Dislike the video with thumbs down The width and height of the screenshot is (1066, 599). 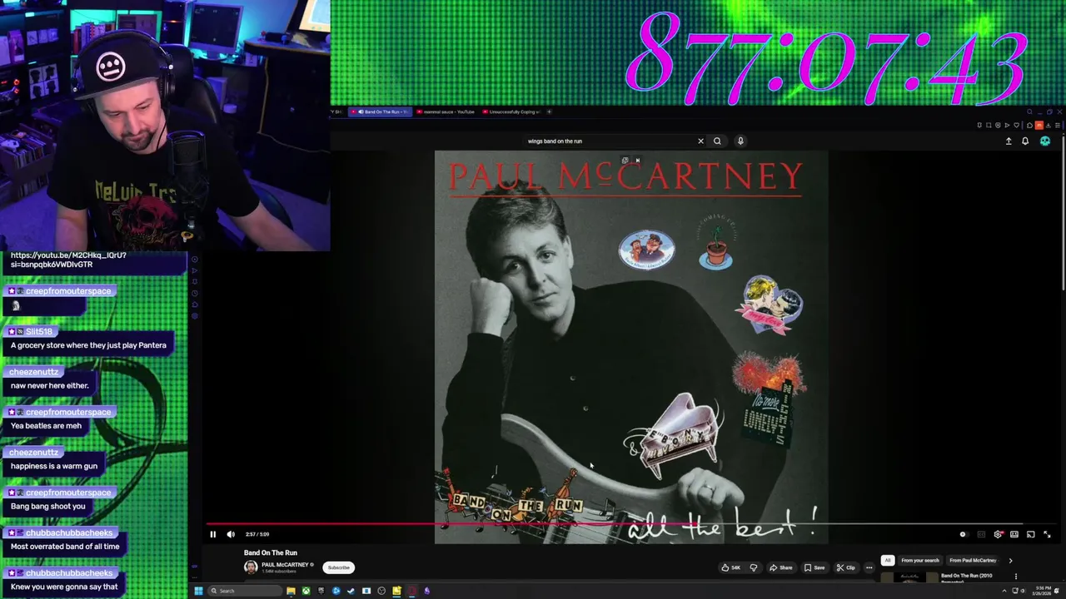coord(754,567)
